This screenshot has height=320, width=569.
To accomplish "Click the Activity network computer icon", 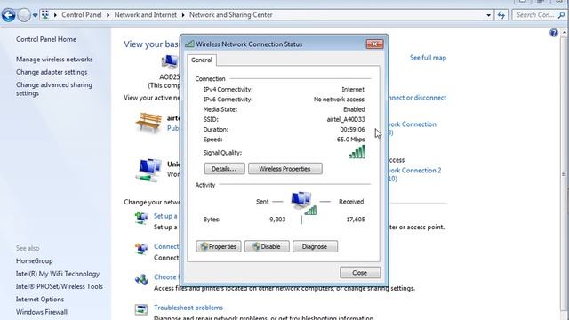I will click(304, 204).
